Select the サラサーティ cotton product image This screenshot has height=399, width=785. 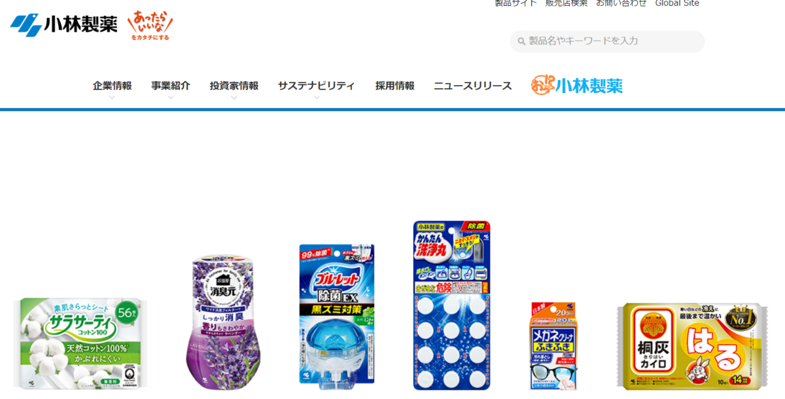pyautogui.click(x=80, y=342)
